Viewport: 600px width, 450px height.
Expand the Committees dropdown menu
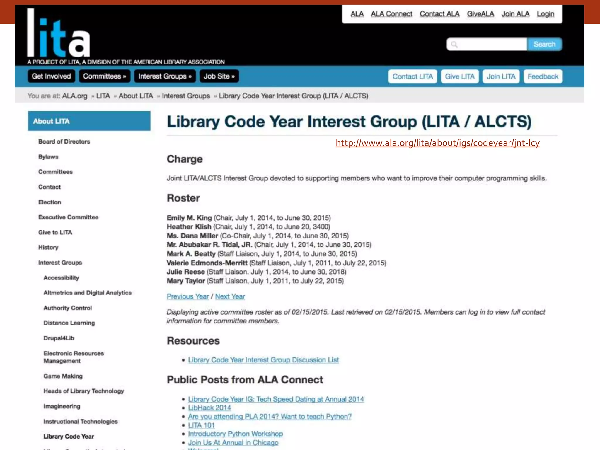[x=105, y=76]
